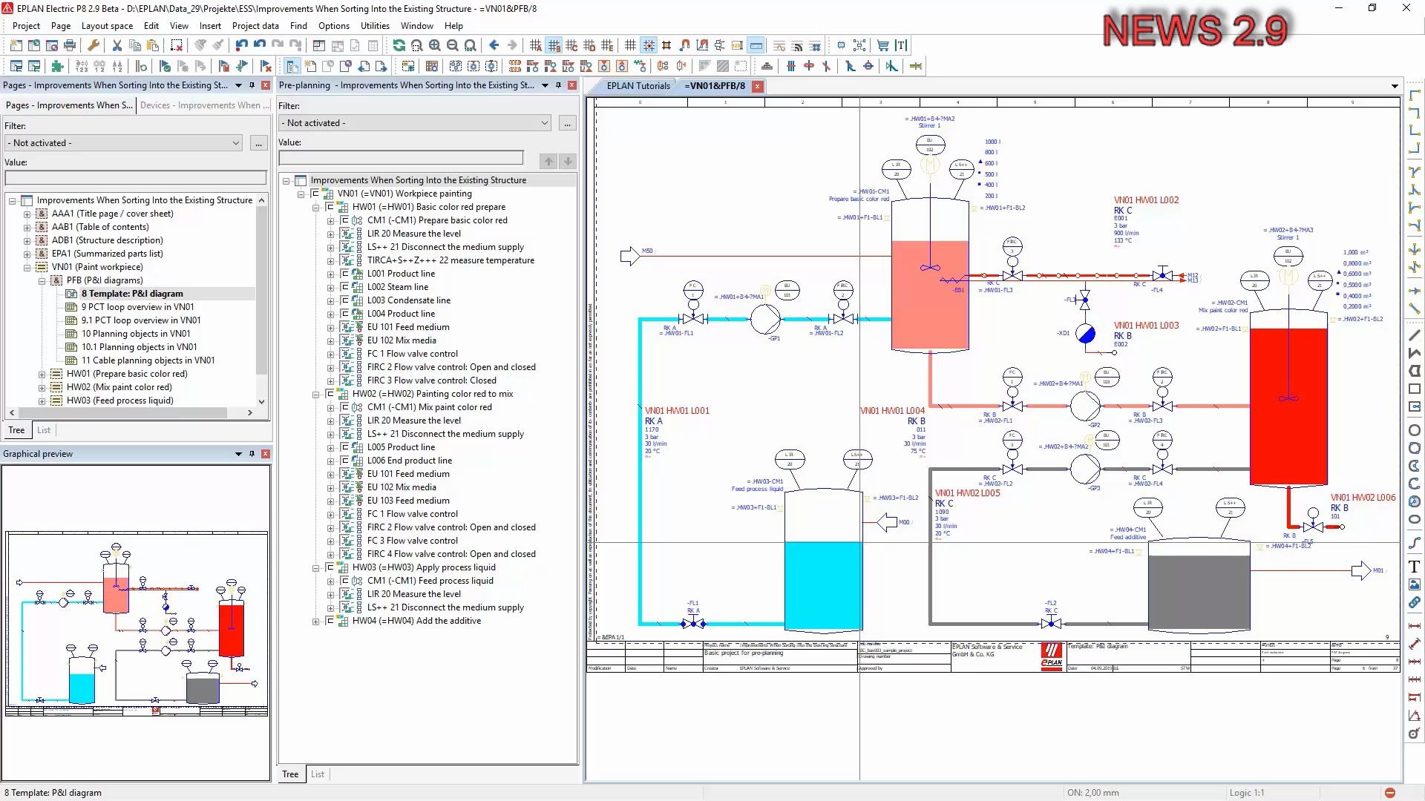Click the shopping cart icon in toolbar
The height and width of the screenshot is (801, 1425).
(x=882, y=46)
